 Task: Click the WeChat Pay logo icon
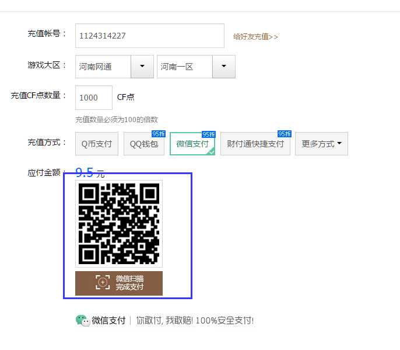pos(83,320)
